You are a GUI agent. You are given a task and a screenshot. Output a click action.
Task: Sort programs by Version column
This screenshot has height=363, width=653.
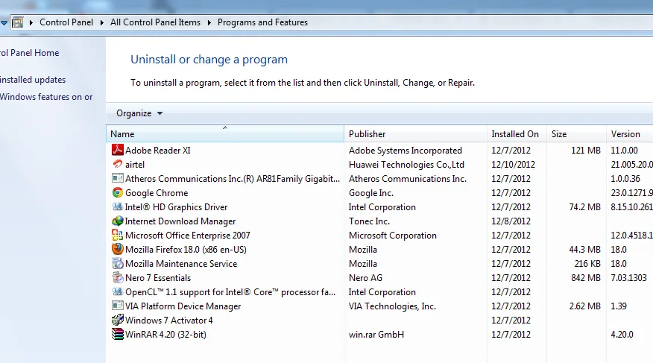(630, 133)
